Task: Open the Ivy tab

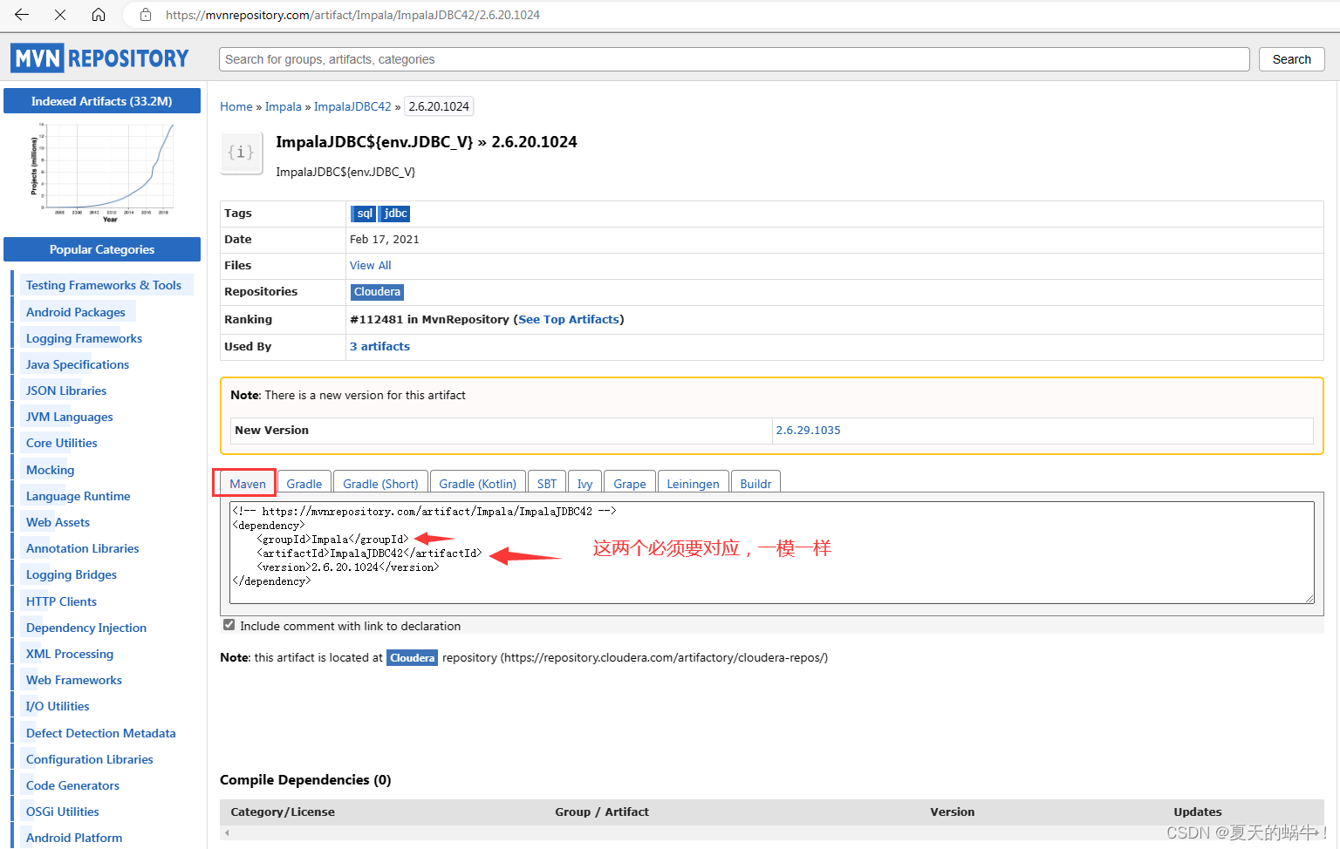Action: click(585, 484)
